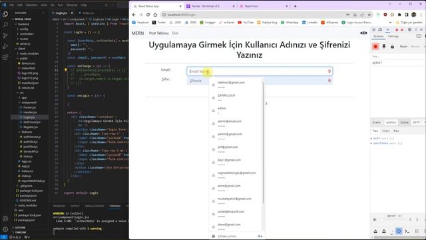Open Chrome home page button
The height and width of the screenshot is (240, 426).
pos(155,15)
